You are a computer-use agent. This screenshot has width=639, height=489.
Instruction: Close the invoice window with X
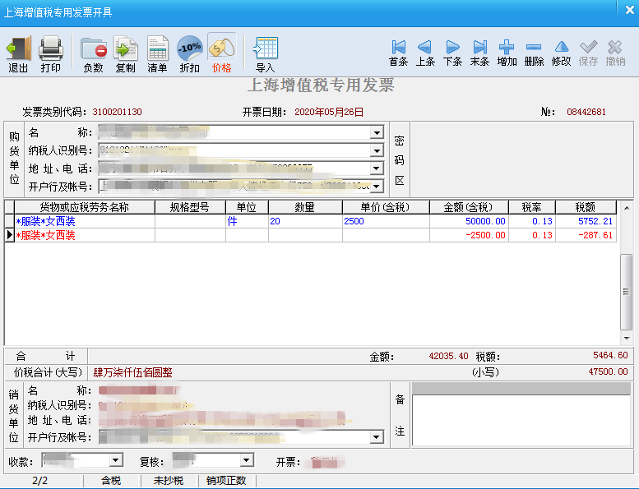(629, 10)
